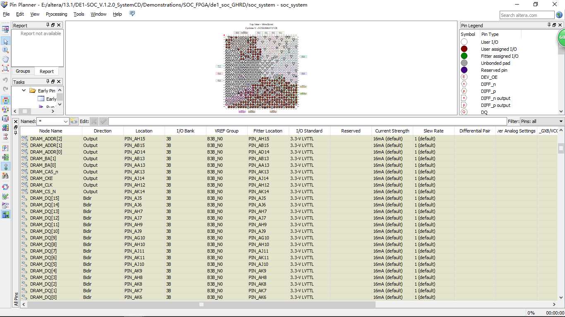This screenshot has width=565, height=317.
Task: Click the horizontal scrollbar of pin table
Action: 201,305
